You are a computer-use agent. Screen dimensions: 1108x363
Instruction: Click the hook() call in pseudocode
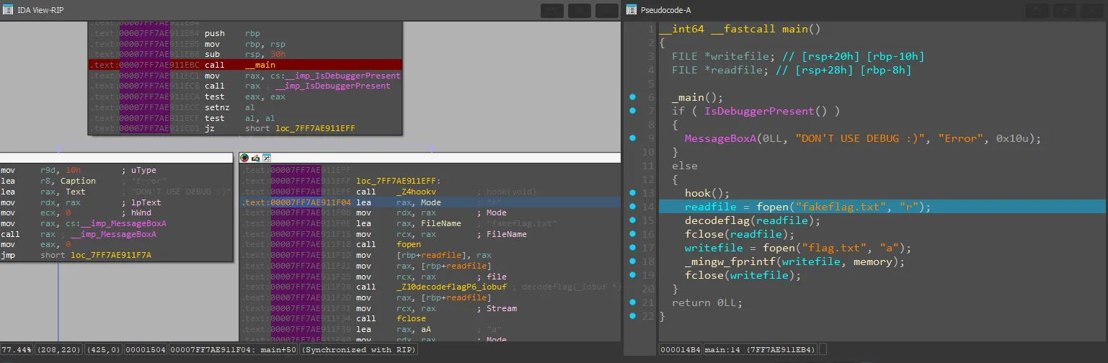(x=696, y=193)
